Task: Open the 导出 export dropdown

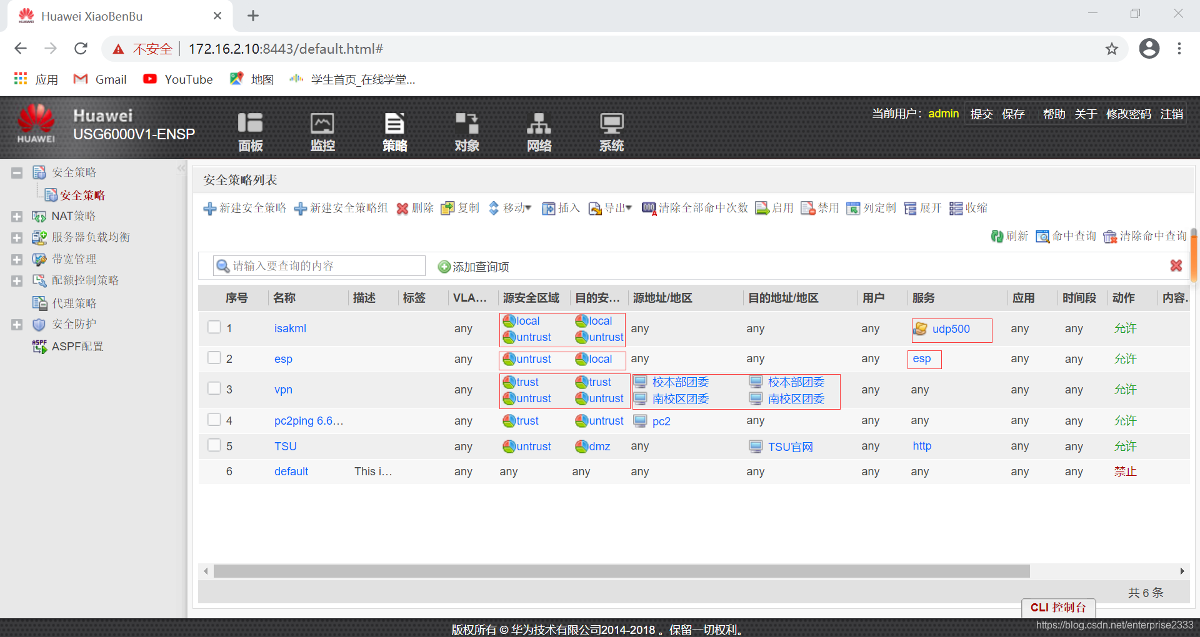Action: pyautogui.click(x=610, y=208)
